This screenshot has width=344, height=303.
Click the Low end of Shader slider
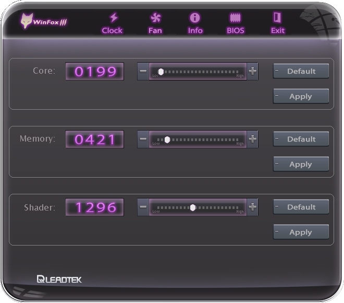pos(156,211)
